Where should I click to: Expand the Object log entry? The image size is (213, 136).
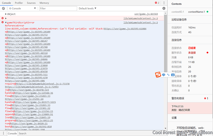tap(6, 14)
